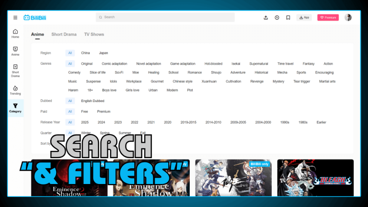Enable English Dubbed filter

92,101
